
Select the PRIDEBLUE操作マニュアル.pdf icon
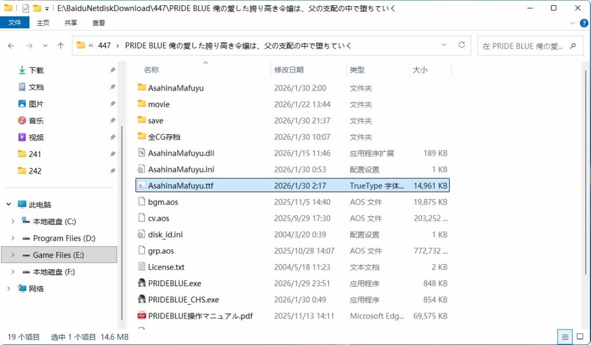[x=142, y=316]
